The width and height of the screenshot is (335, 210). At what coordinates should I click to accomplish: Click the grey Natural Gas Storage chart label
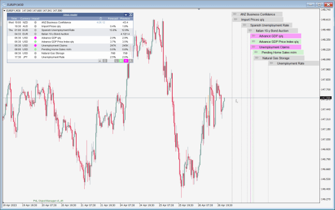pyautogui.click(x=279, y=58)
